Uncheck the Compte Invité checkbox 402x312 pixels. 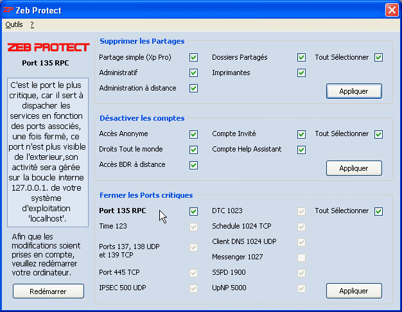coord(302,134)
